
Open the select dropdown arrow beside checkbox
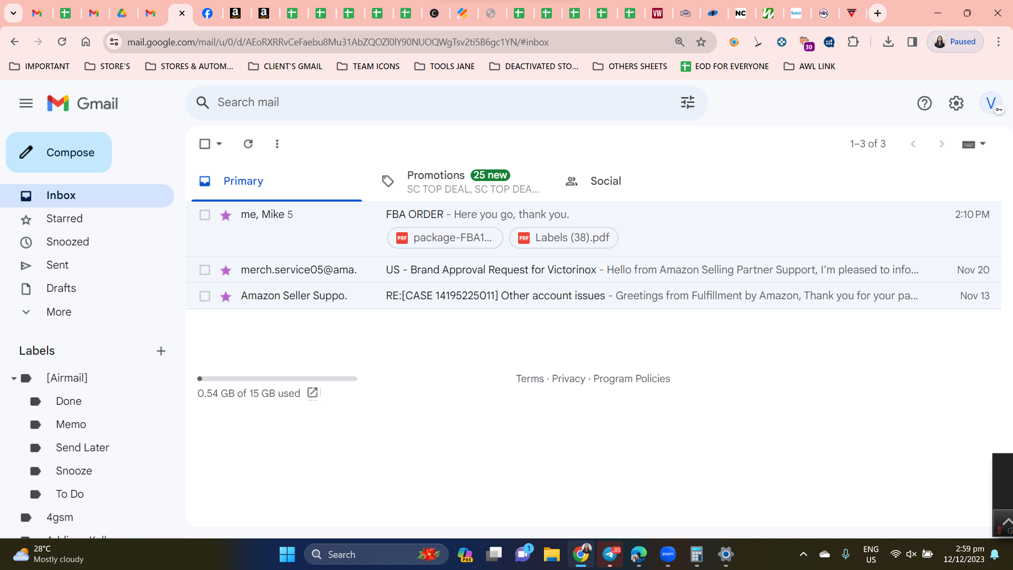(x=219, y=144)
